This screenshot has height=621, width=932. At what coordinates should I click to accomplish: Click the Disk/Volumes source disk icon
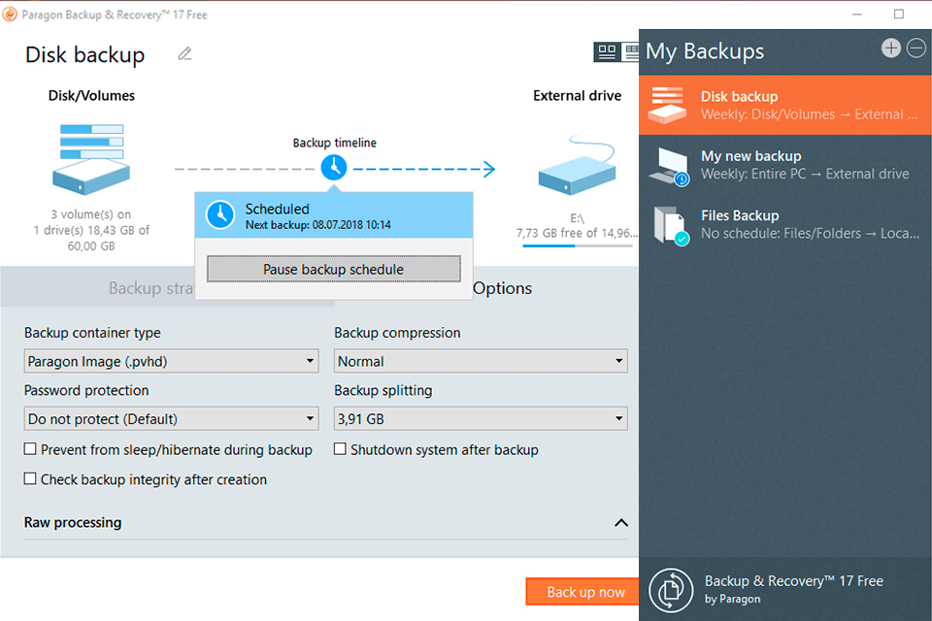tap(91, 159)
